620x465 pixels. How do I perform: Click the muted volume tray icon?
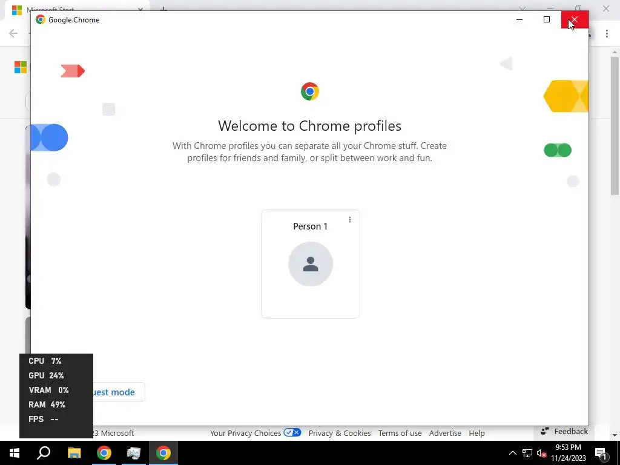click(542, 453)
